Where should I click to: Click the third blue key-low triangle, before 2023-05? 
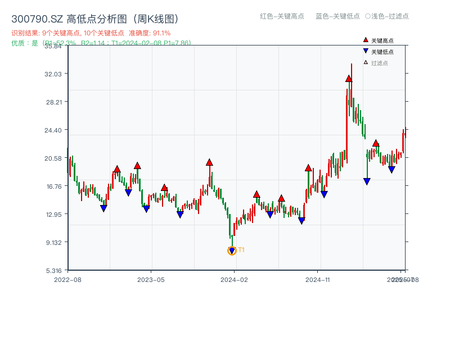click(146, 209)
